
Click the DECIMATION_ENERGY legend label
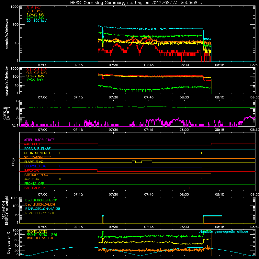[x=41, y=200]
